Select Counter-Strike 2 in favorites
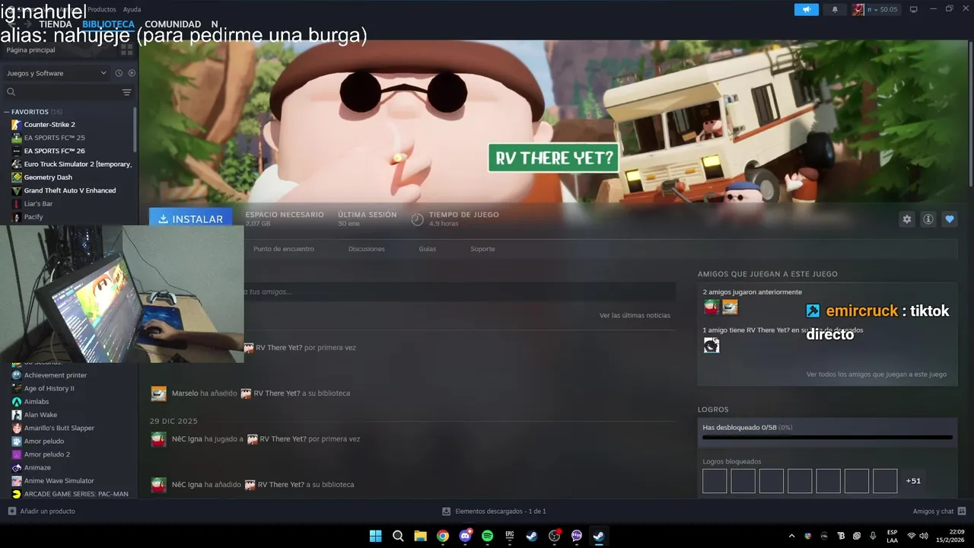Image resolution: width=974 pixels, height=548 pixels. [49, 124]
